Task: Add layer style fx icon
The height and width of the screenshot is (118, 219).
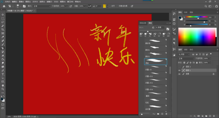Action: 195,116
